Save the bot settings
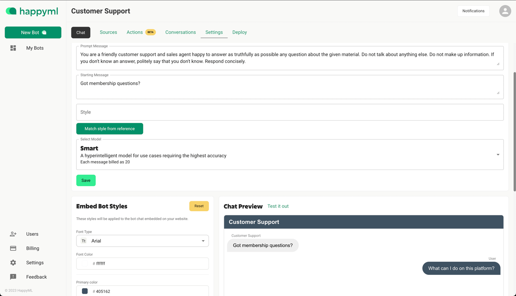This screenshot has height=296, width=516. point(86,180)
